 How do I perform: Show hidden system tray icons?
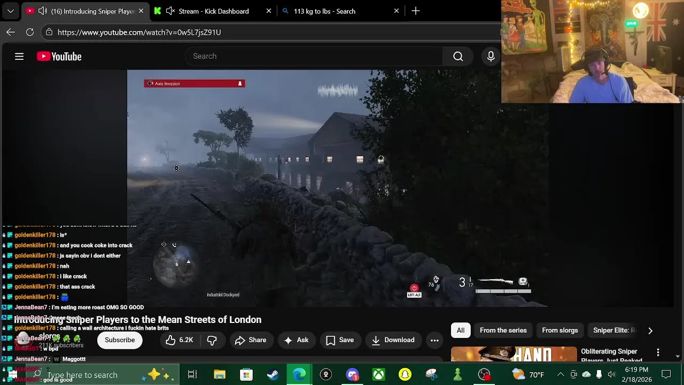click(x=561, y=375)
